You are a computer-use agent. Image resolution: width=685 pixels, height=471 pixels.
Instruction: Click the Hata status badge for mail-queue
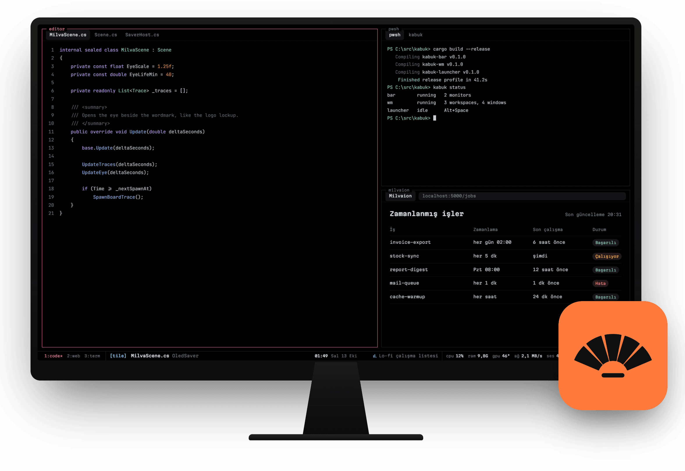(x=600, y=283)
